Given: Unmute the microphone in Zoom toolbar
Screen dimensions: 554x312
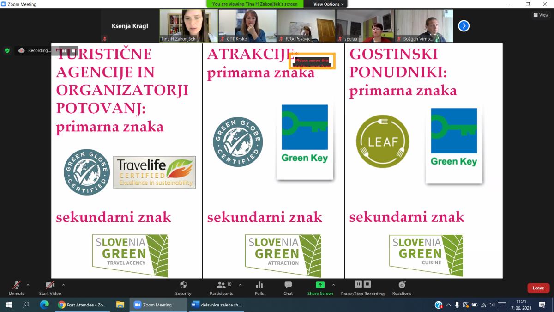Looking at the screenshot, I should point(17,286).
